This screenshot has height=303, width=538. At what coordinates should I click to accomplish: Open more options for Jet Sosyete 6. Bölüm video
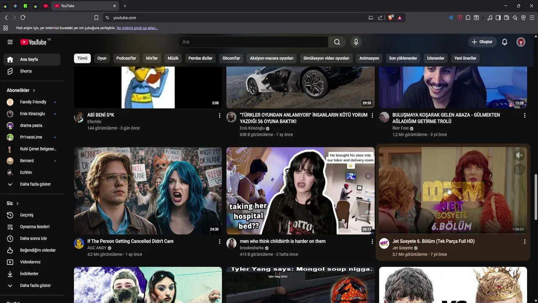click(x=525, y=242)
